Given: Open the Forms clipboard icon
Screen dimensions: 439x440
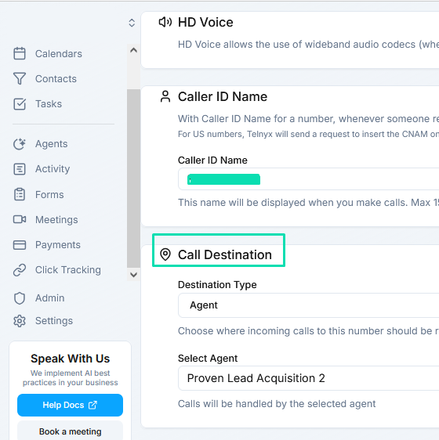Looking at the screenshot, I should click(x=20, y=194).
